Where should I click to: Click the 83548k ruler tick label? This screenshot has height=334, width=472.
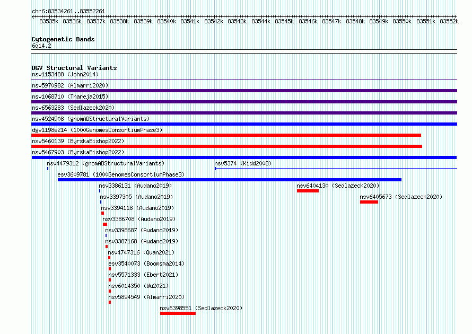point(355,21)
